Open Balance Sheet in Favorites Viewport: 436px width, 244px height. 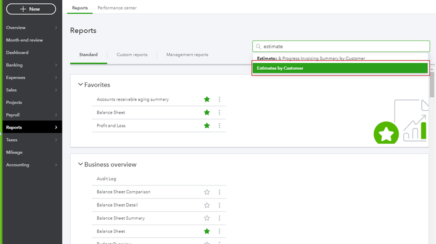(x=111, y=112)
